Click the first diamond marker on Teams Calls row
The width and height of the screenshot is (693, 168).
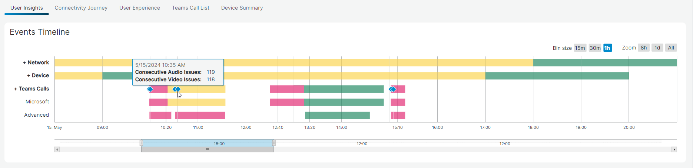point(150,89)
